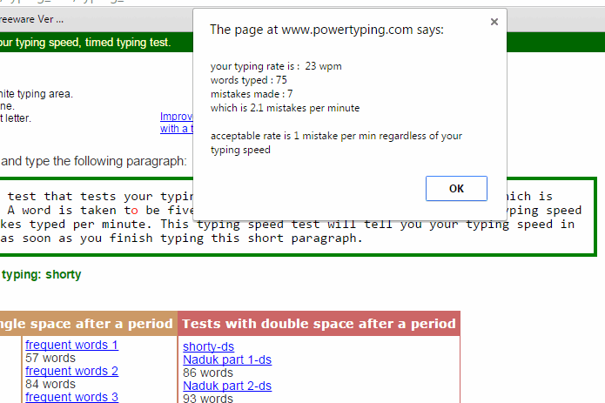The height and width of the screenshot is (403, 605).
Task: Open the shorty-ds typing test
Action: click(x=208, y=346)
